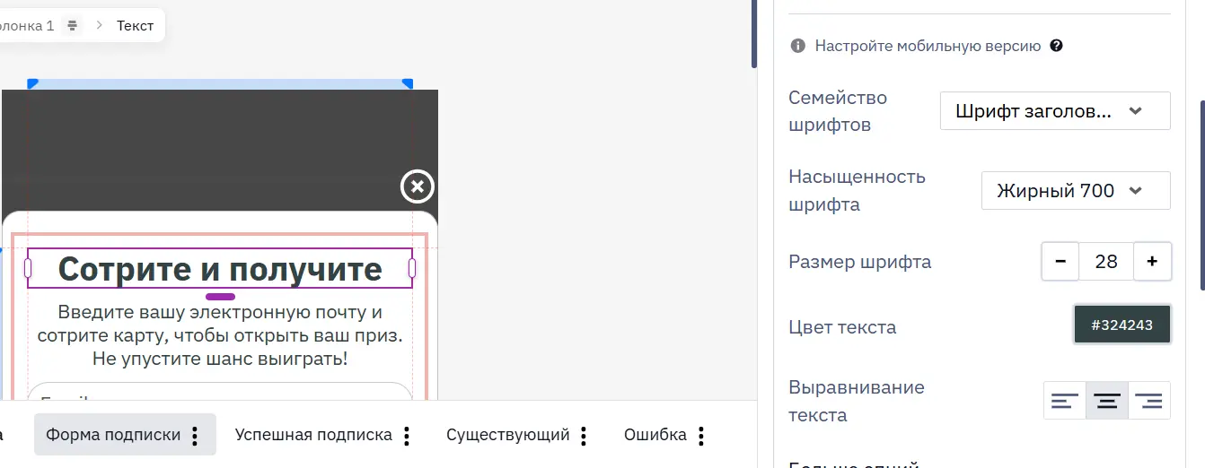
Task: Click the breadcrumb chevron before Текст
Action: coord(100,26)
